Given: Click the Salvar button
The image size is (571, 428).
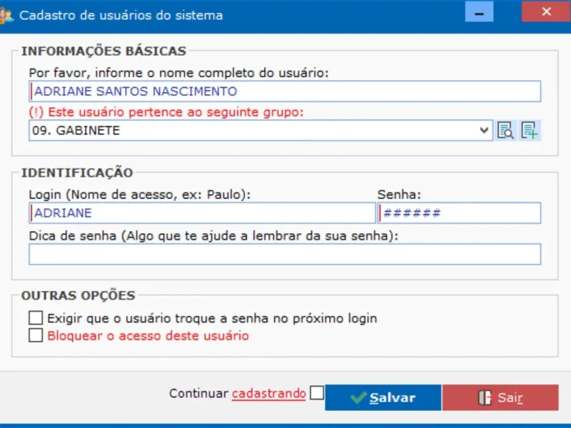Looking at the screenshot, I should point(383,397).
